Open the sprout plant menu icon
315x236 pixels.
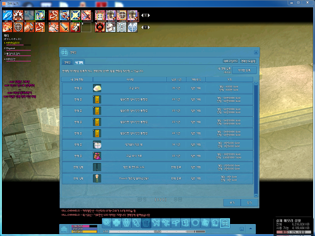pos(176,223)
